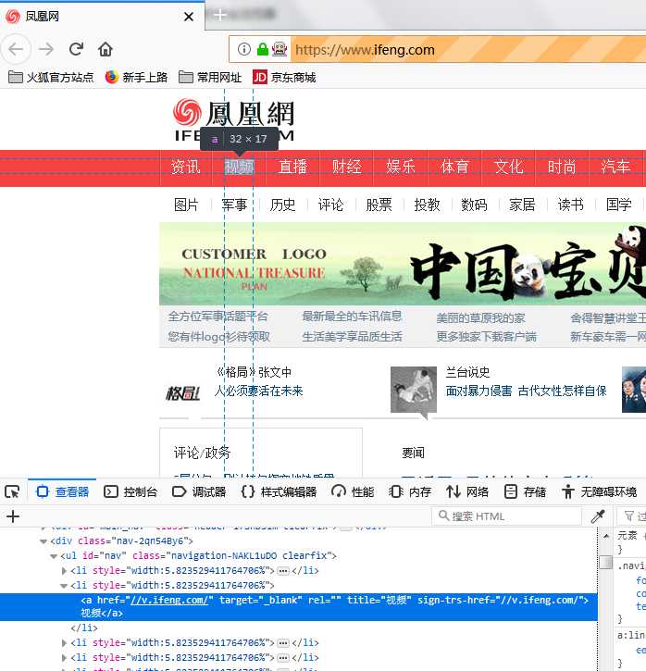Viewport: 646px width, 671px height.
Task: Click 体育 in the red navigation bar
Action: [x=454, y=167]
